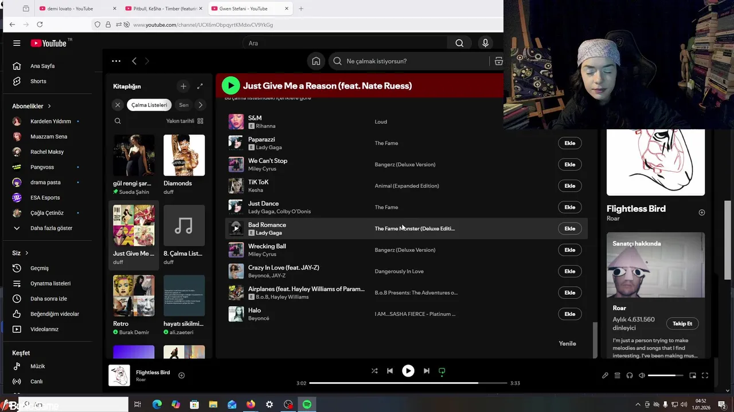
Task: Clear the library filter with X
Action: pos(118,105)
